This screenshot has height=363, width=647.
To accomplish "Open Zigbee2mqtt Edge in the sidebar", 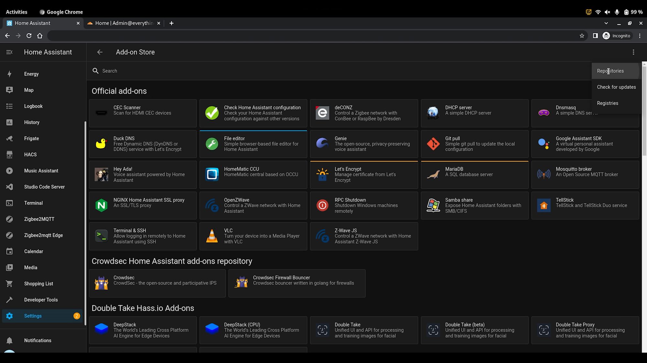I will (x=42, y=235).
